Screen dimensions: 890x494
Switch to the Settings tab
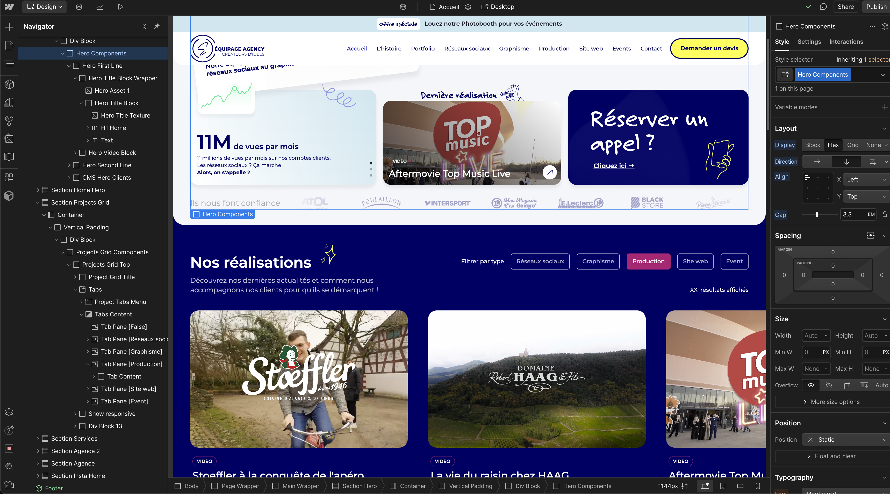[809, 42]
